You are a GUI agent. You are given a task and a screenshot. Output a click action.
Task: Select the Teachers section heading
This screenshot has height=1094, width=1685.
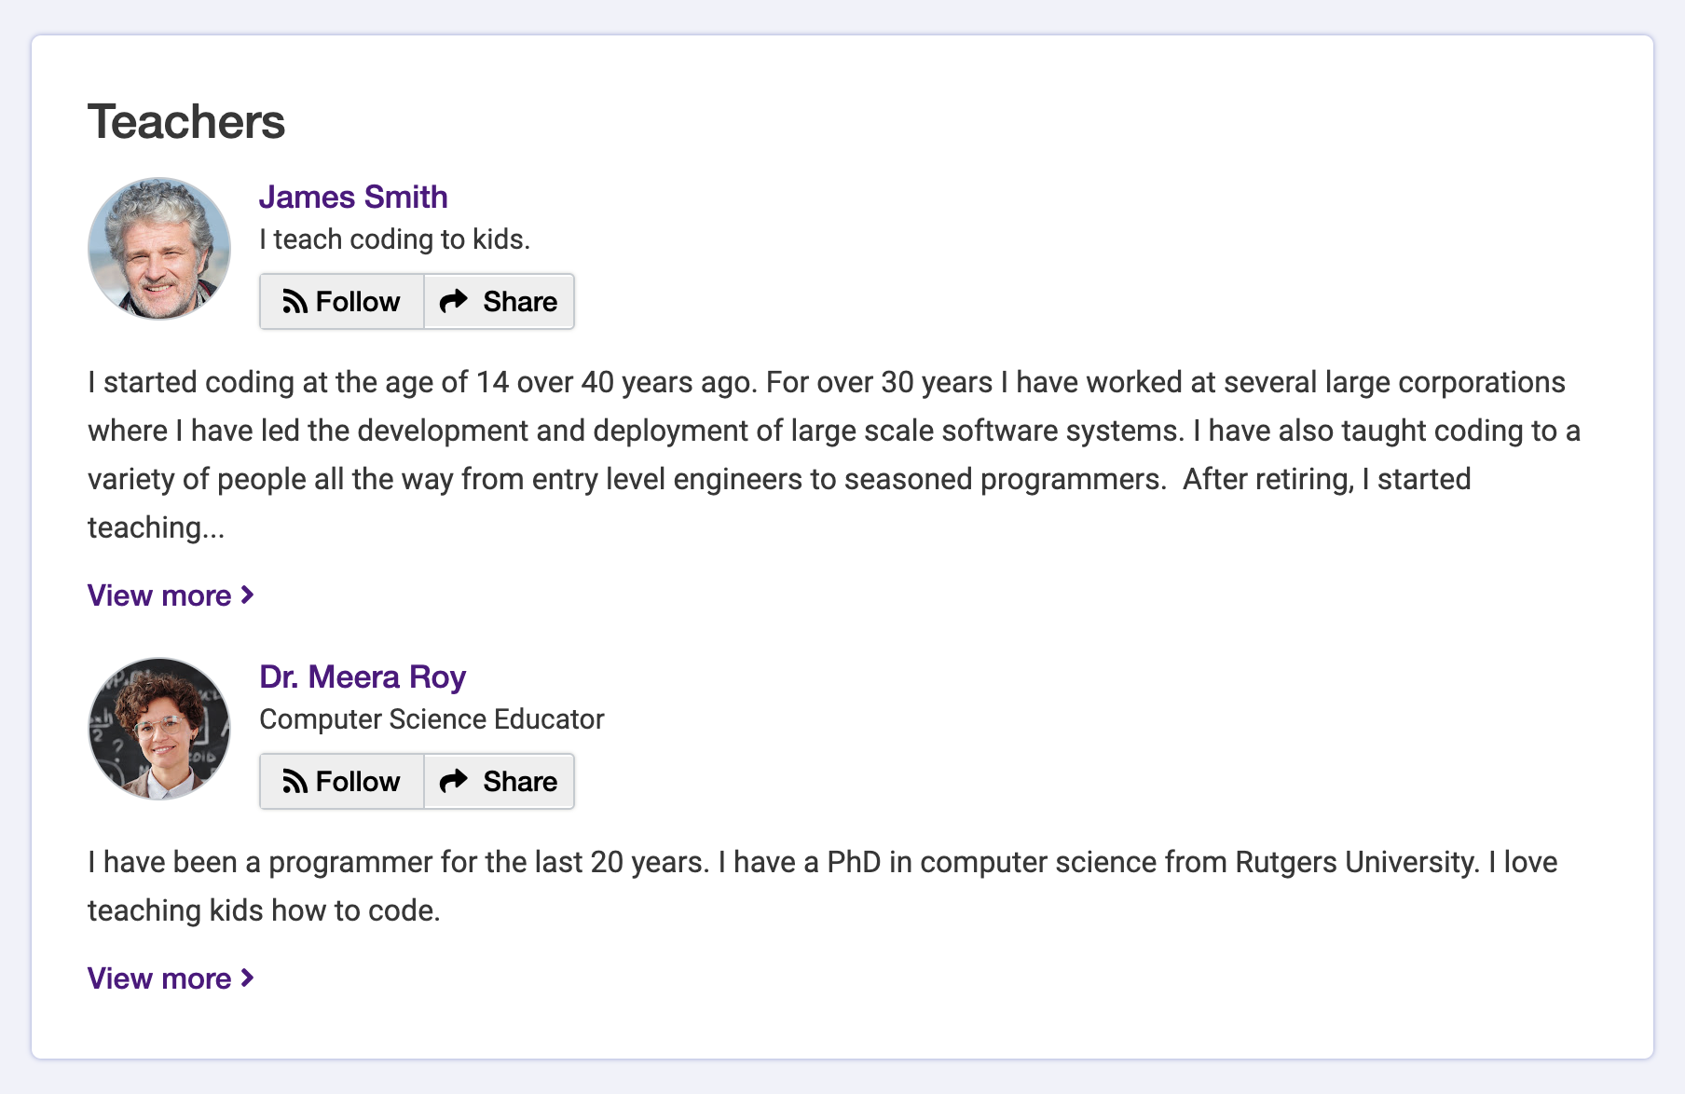point(186,121)
